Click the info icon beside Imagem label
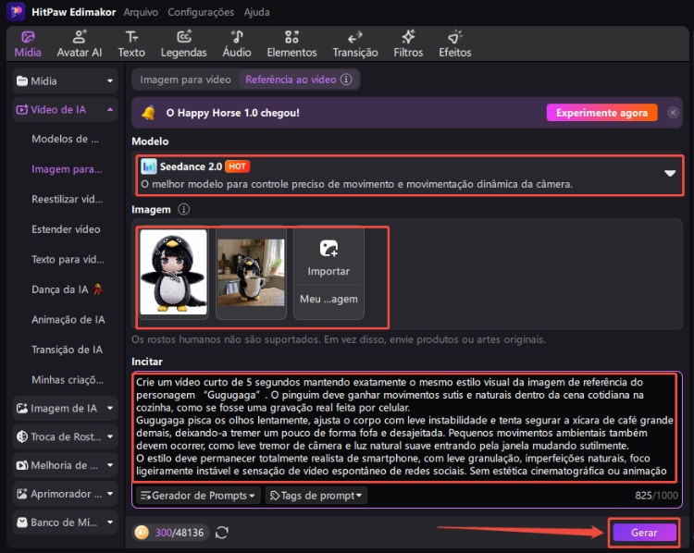The width and height of the screenshot is (694, 553). [x=184, y=209]
